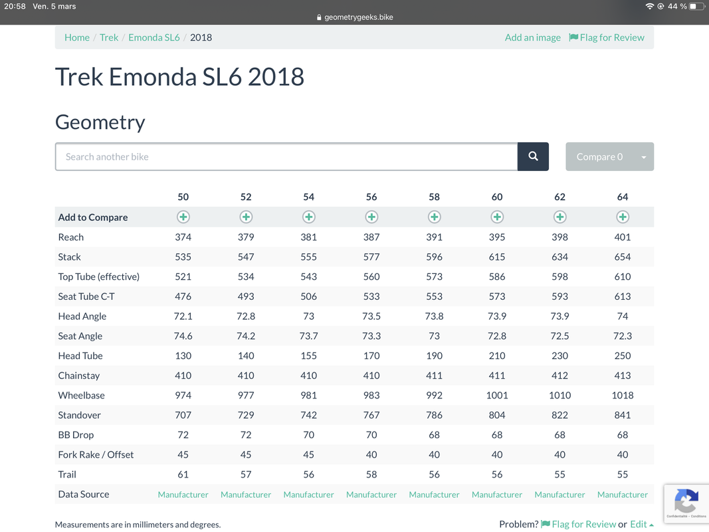709x532 pixels.
Task: Open Emonda SL6 breadcrumb link
Action: [154, 37]
